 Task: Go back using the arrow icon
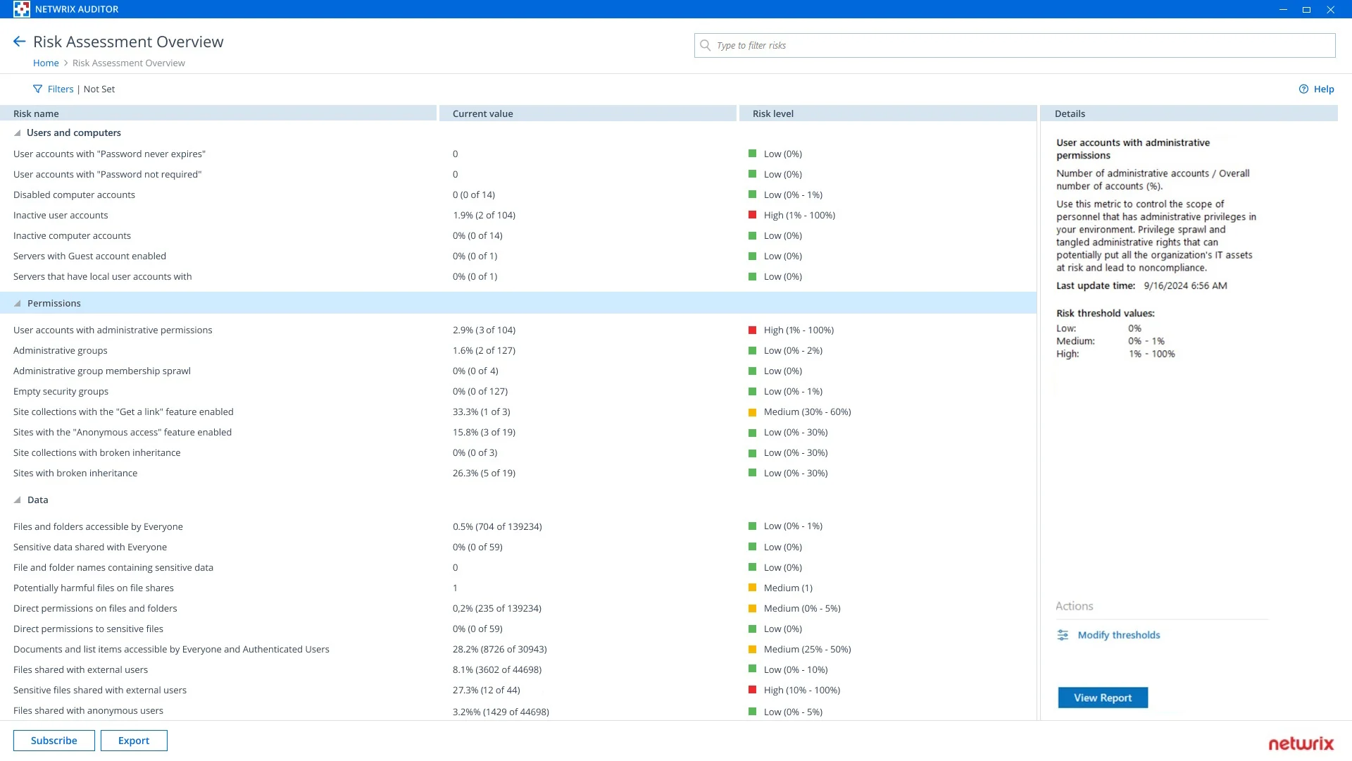tap(19, 42)
